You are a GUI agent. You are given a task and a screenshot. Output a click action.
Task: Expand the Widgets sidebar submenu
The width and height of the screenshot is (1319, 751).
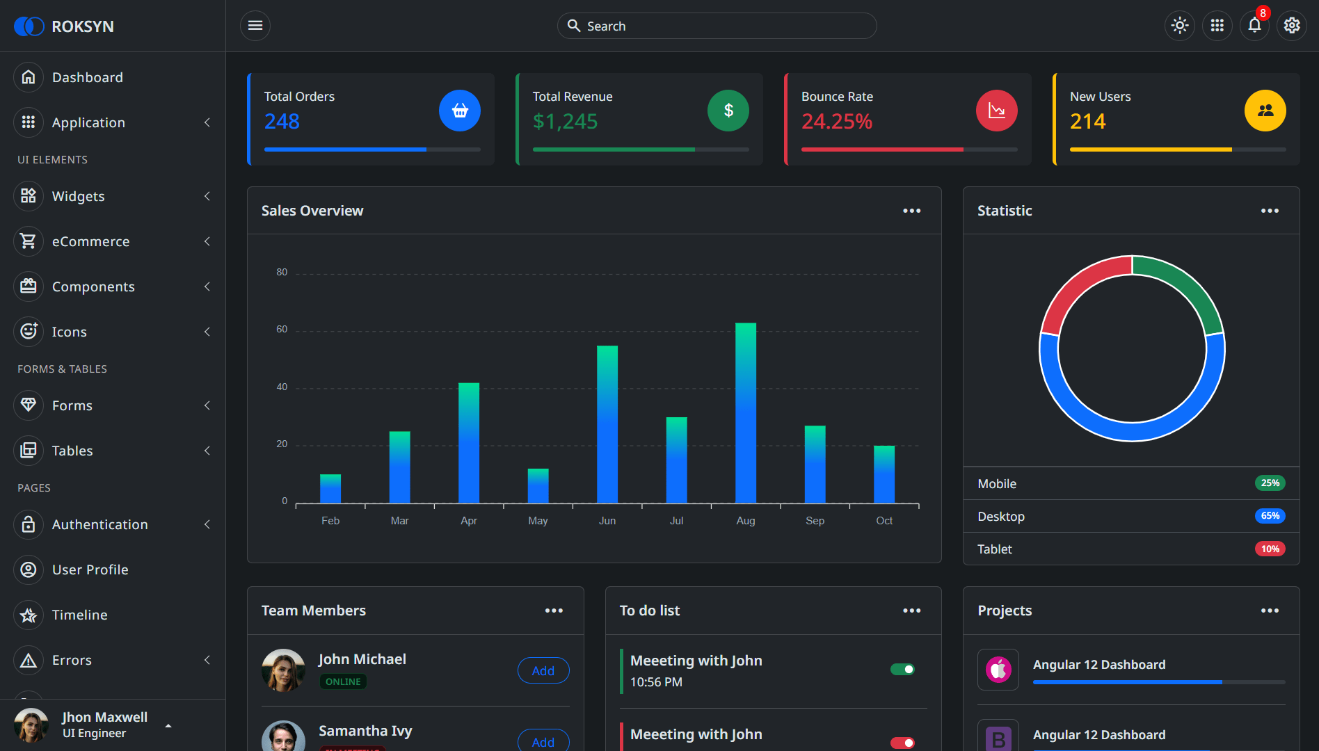[x=113, y=196]
